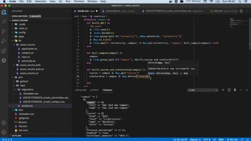Open application.ex in the file tree
The image size is (251, 141).
(x=40, y=49)
